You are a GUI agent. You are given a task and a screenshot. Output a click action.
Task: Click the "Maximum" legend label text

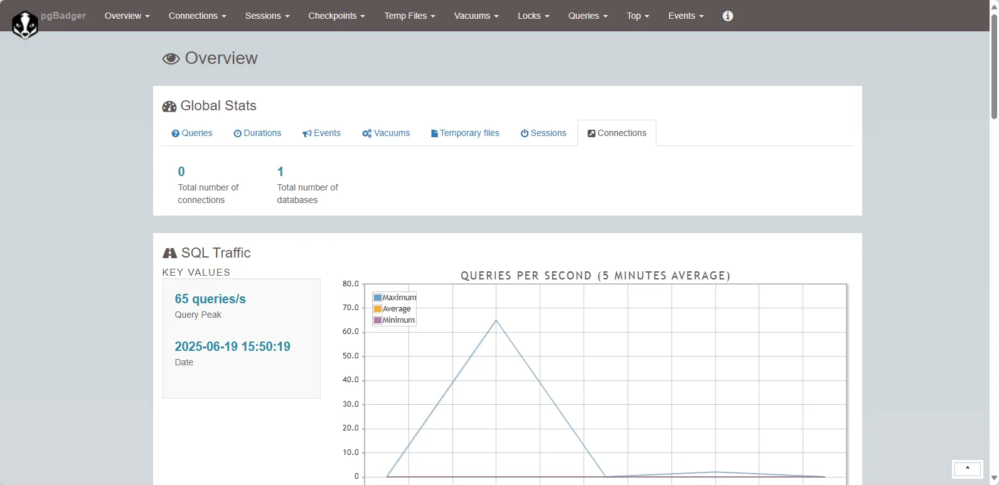pos(400,298)
